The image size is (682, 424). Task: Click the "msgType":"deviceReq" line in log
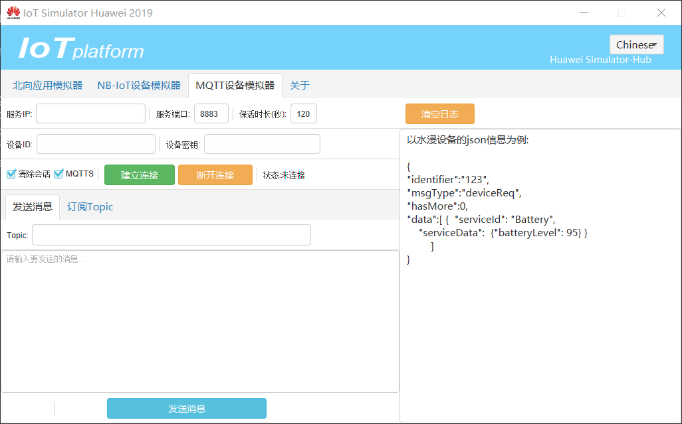point(464,192)
